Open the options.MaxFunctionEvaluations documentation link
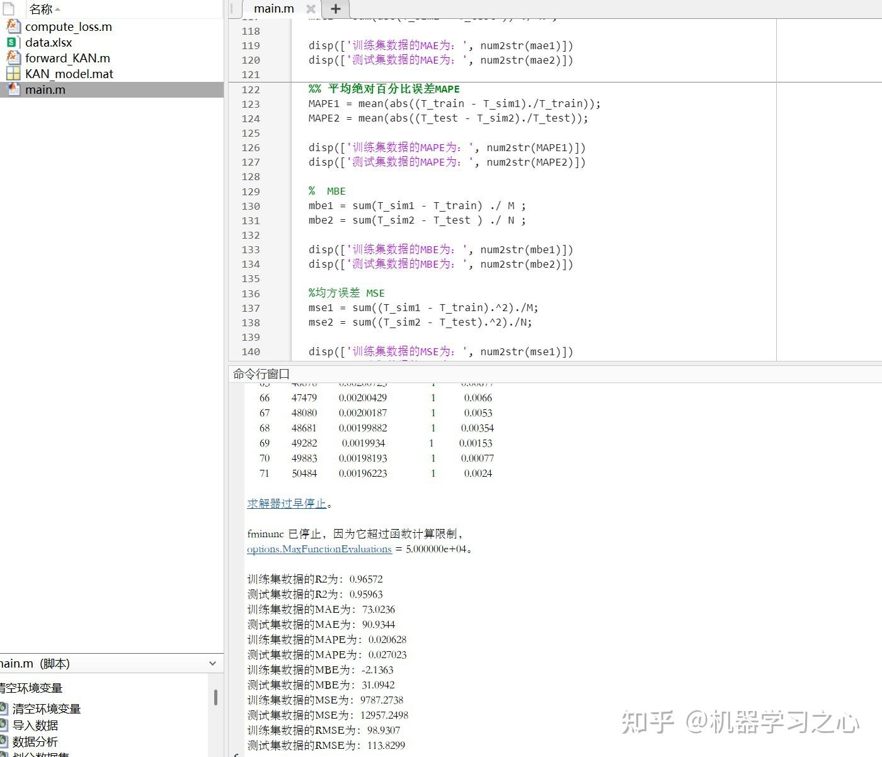Viewport: 882px width, 757px height. 319,549
